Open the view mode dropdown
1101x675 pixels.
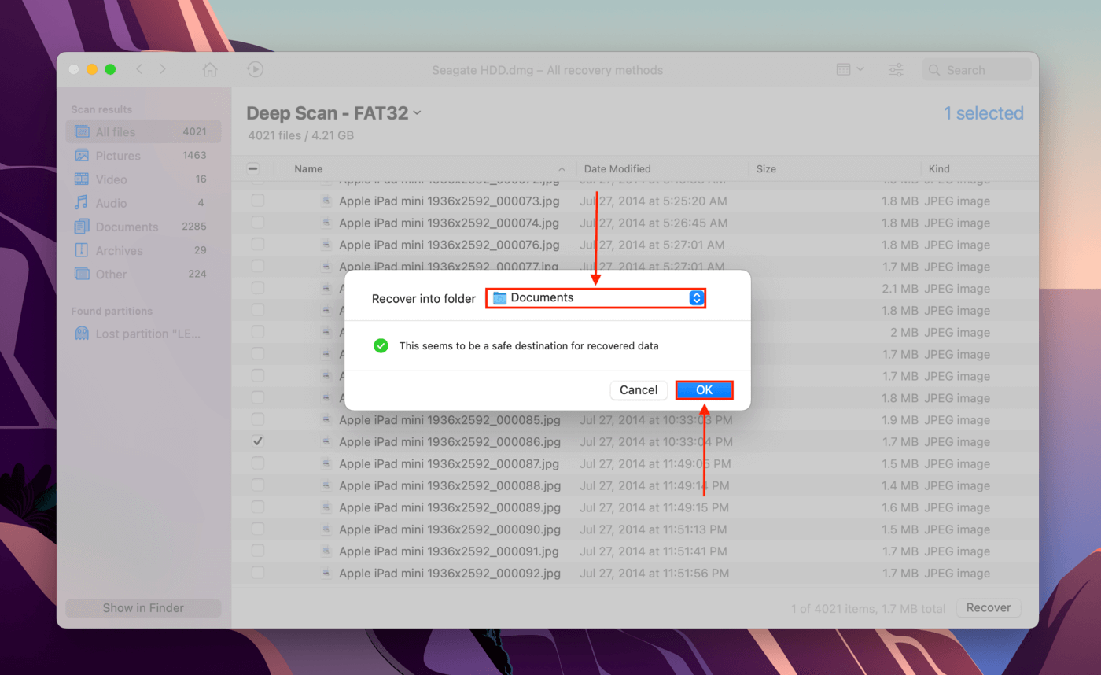pyautogui.click(x=850, y=69)
